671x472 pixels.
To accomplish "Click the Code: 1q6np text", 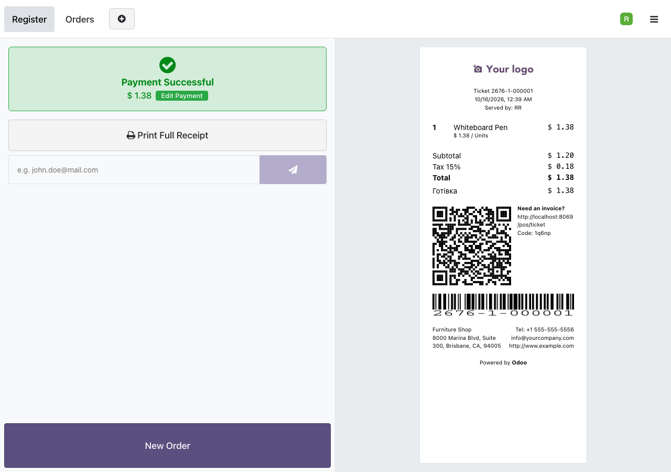I will [x=534, y=233].
